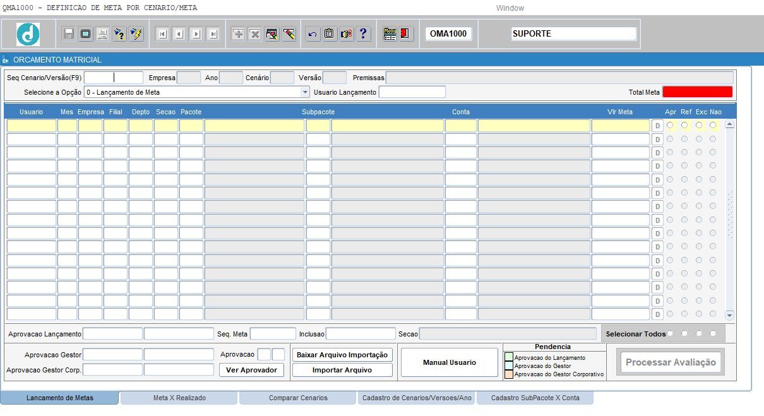Open the Window menu
Viewport: 764px width, 416px height.
(x=510, y=8)
